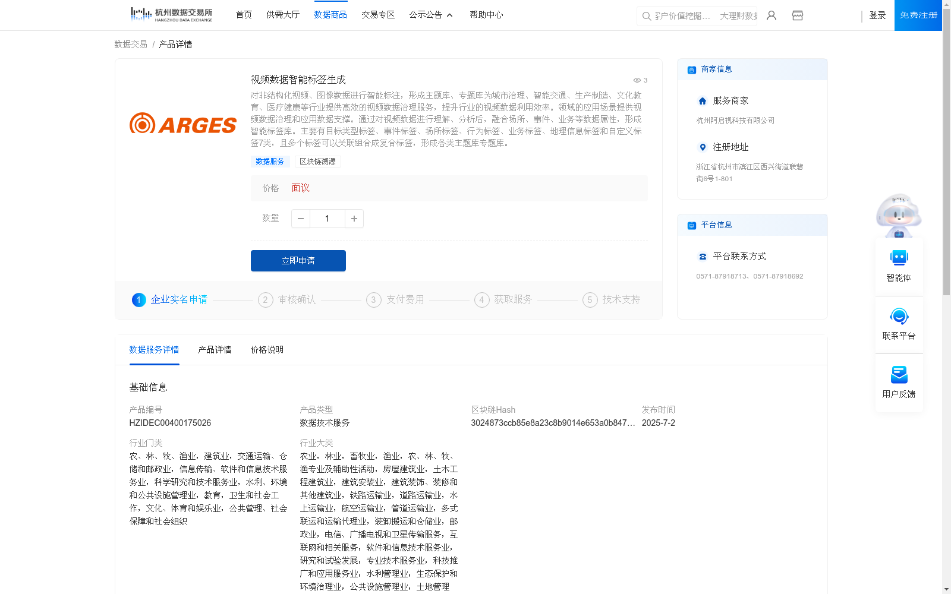Click step 4 获取服务 circle
951x594 pixels.
(481, 300)
